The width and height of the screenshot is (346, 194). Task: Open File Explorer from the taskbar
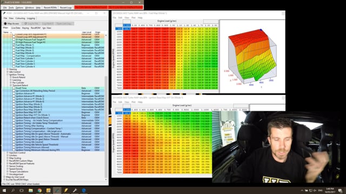[31, 190]
